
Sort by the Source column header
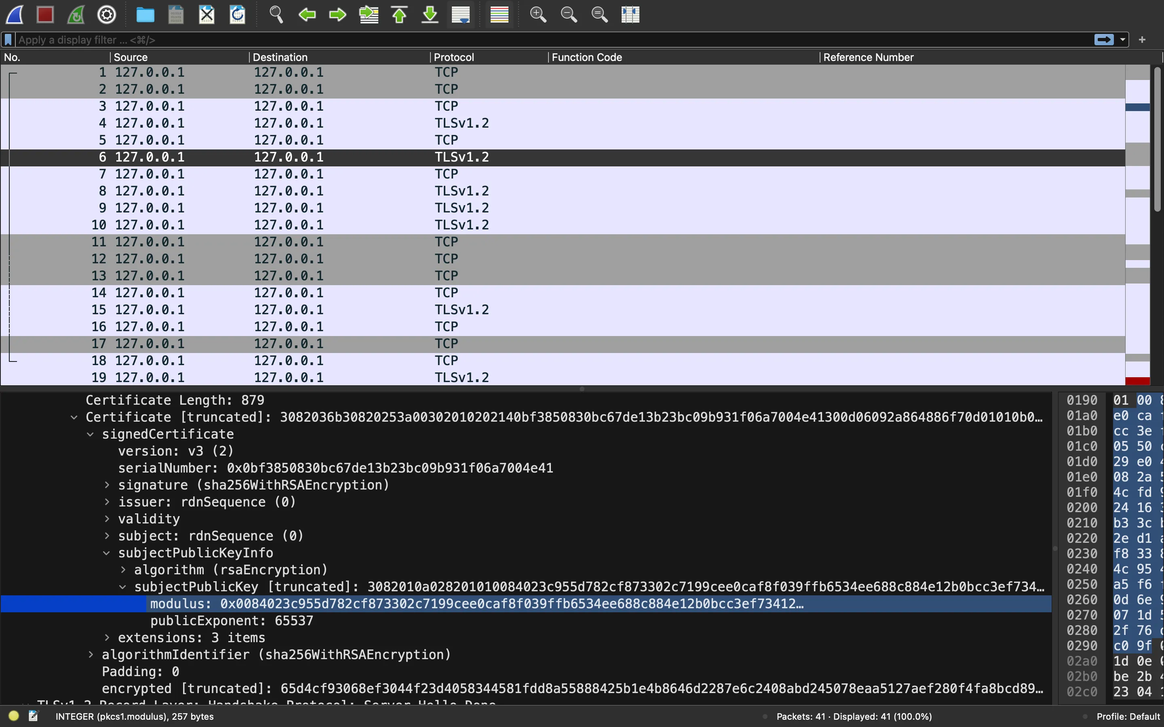(x=179, y=57)
